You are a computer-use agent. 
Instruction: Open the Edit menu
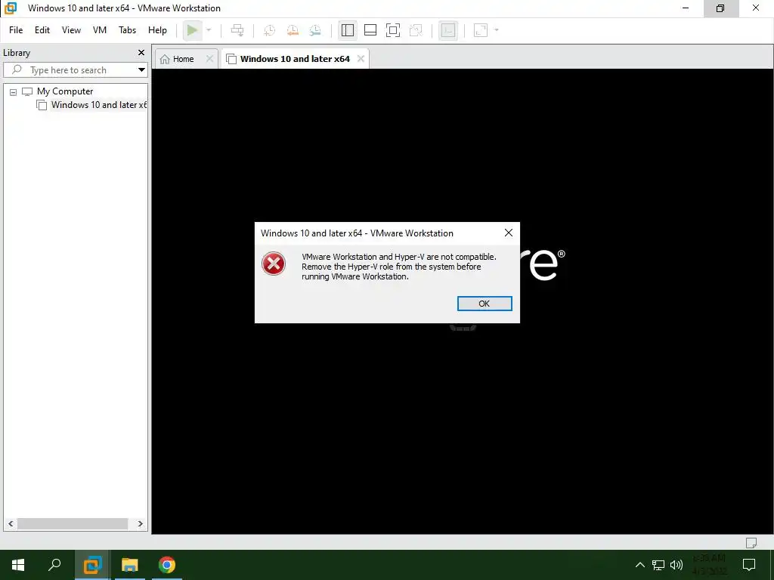click(x=42, y=30)
